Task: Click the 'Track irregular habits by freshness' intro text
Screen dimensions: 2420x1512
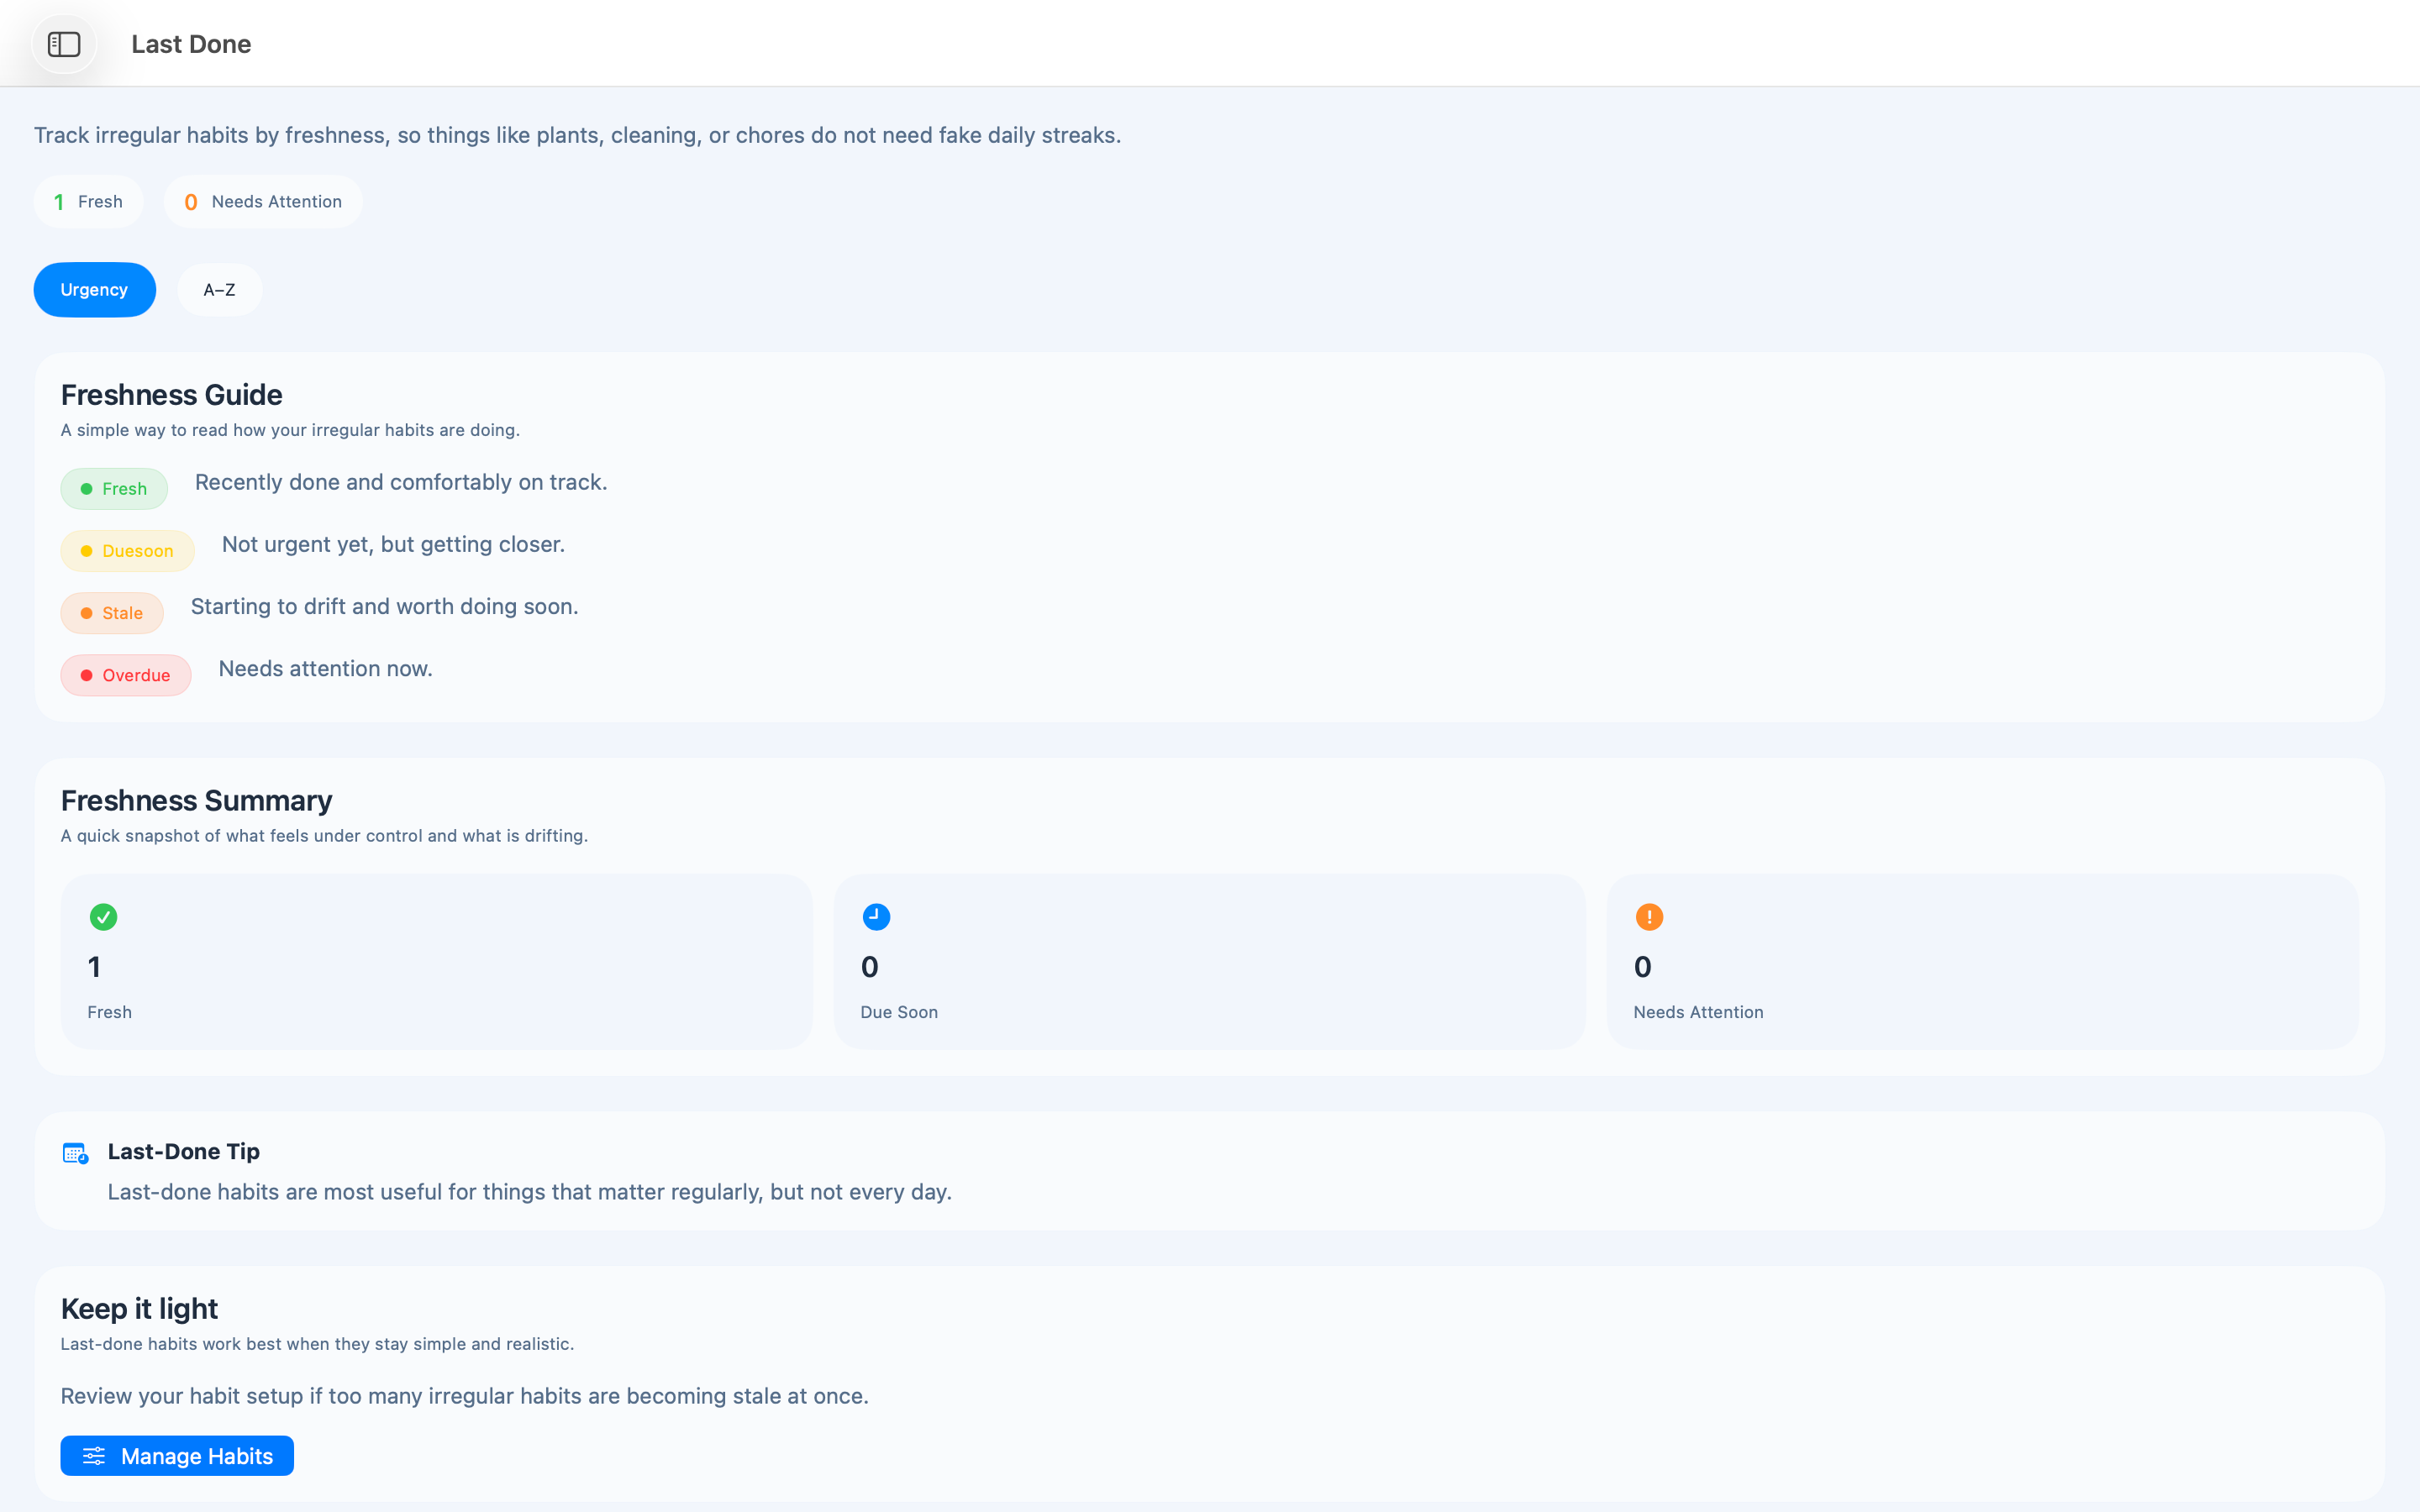Action: [x=578, y=135]
